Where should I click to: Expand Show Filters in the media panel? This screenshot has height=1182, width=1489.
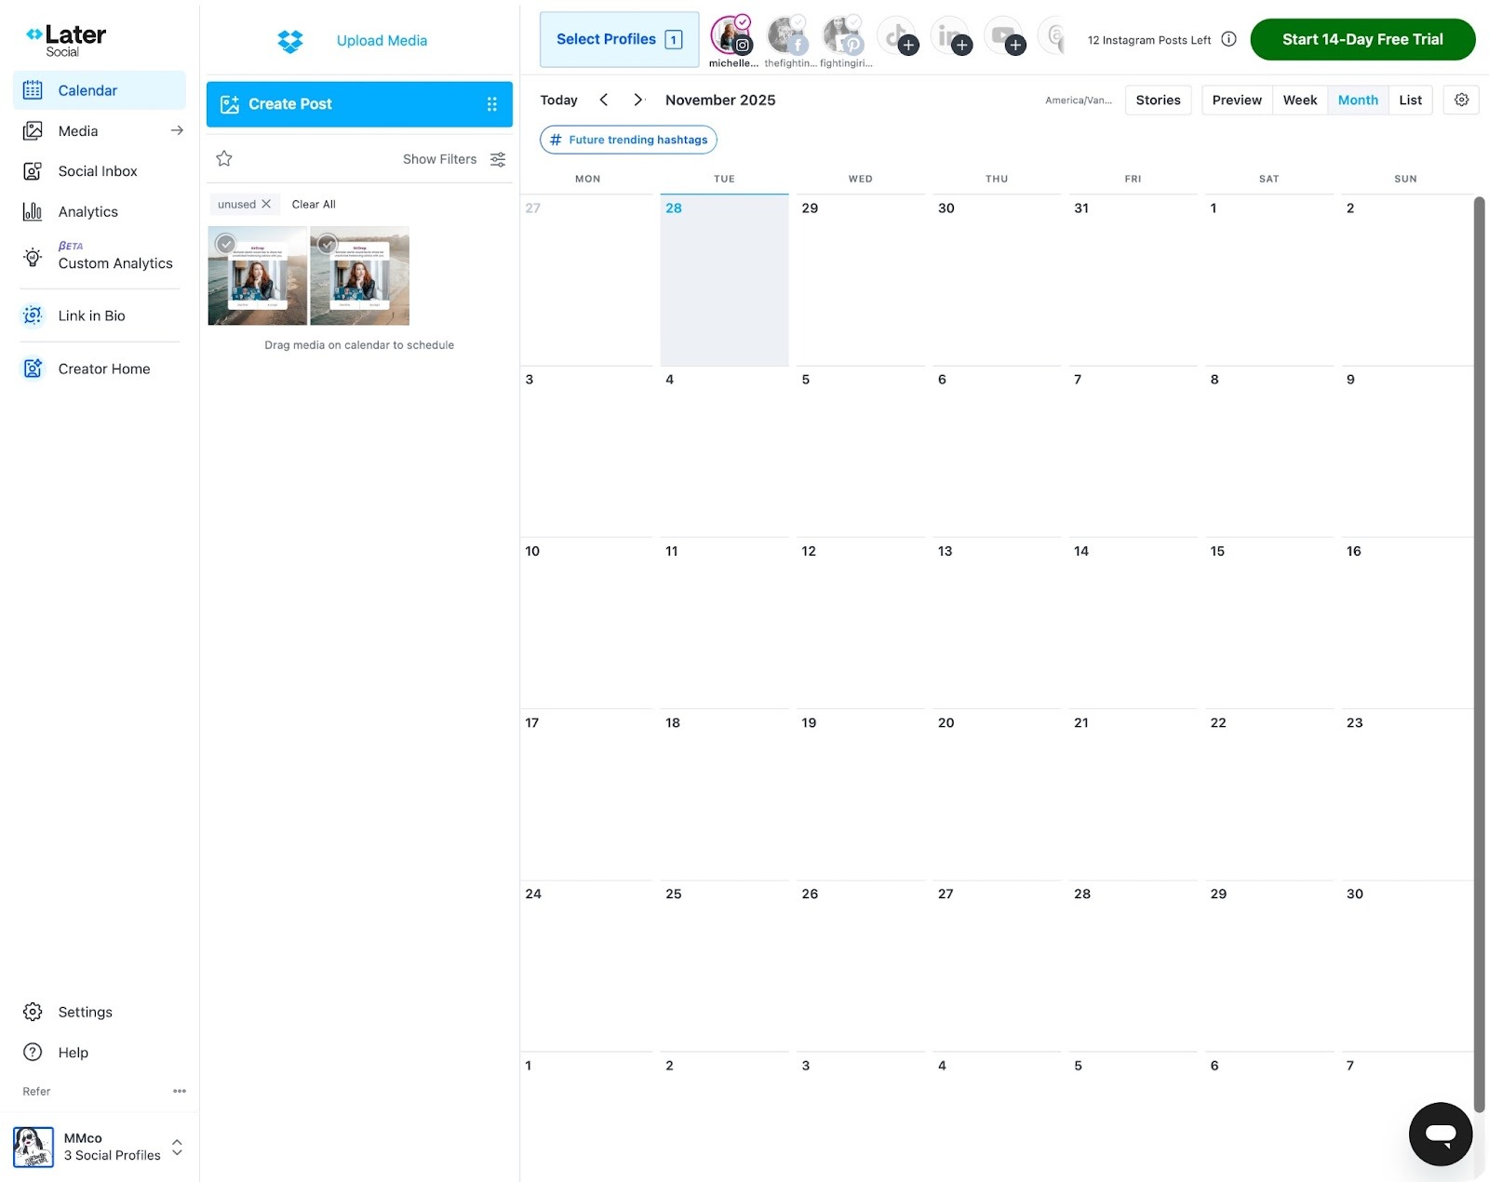coord(453,158)
